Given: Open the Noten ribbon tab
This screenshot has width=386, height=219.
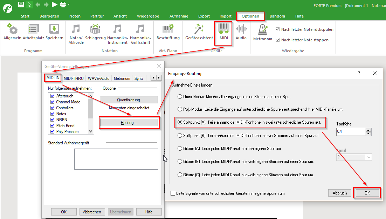Looking at the screenshot, I should click(75, 16).
